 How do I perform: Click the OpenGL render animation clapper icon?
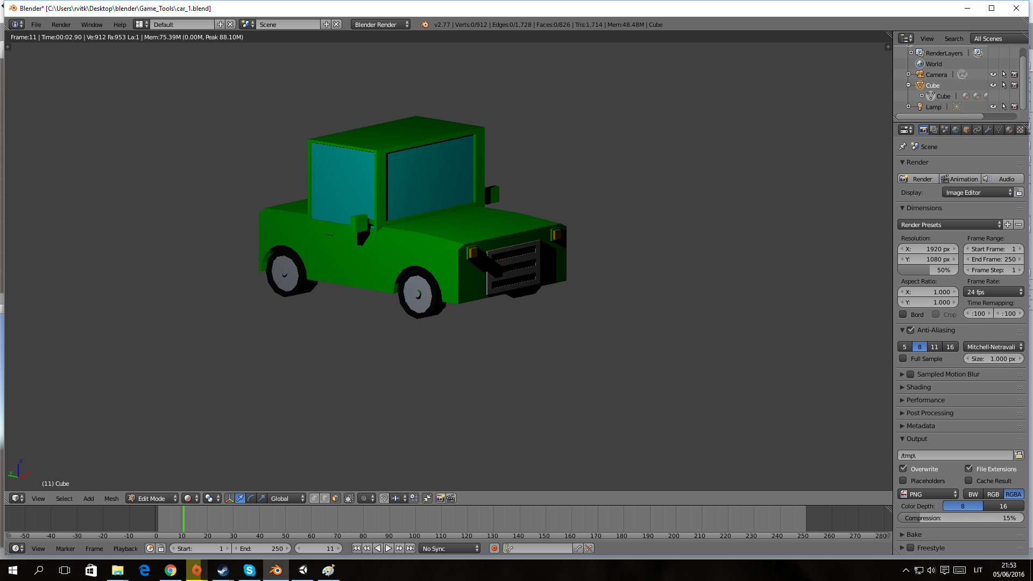[451, 498]
